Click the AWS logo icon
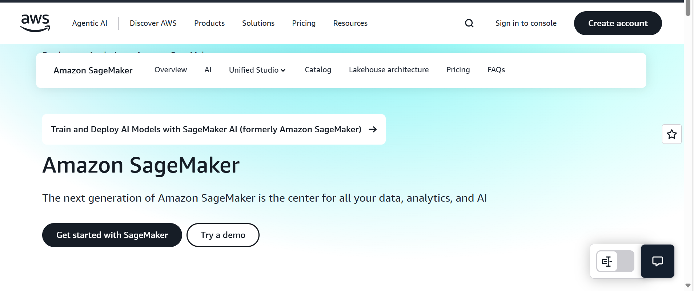The width and height of the screenshot is (694, 291). [x=35, y=23]
